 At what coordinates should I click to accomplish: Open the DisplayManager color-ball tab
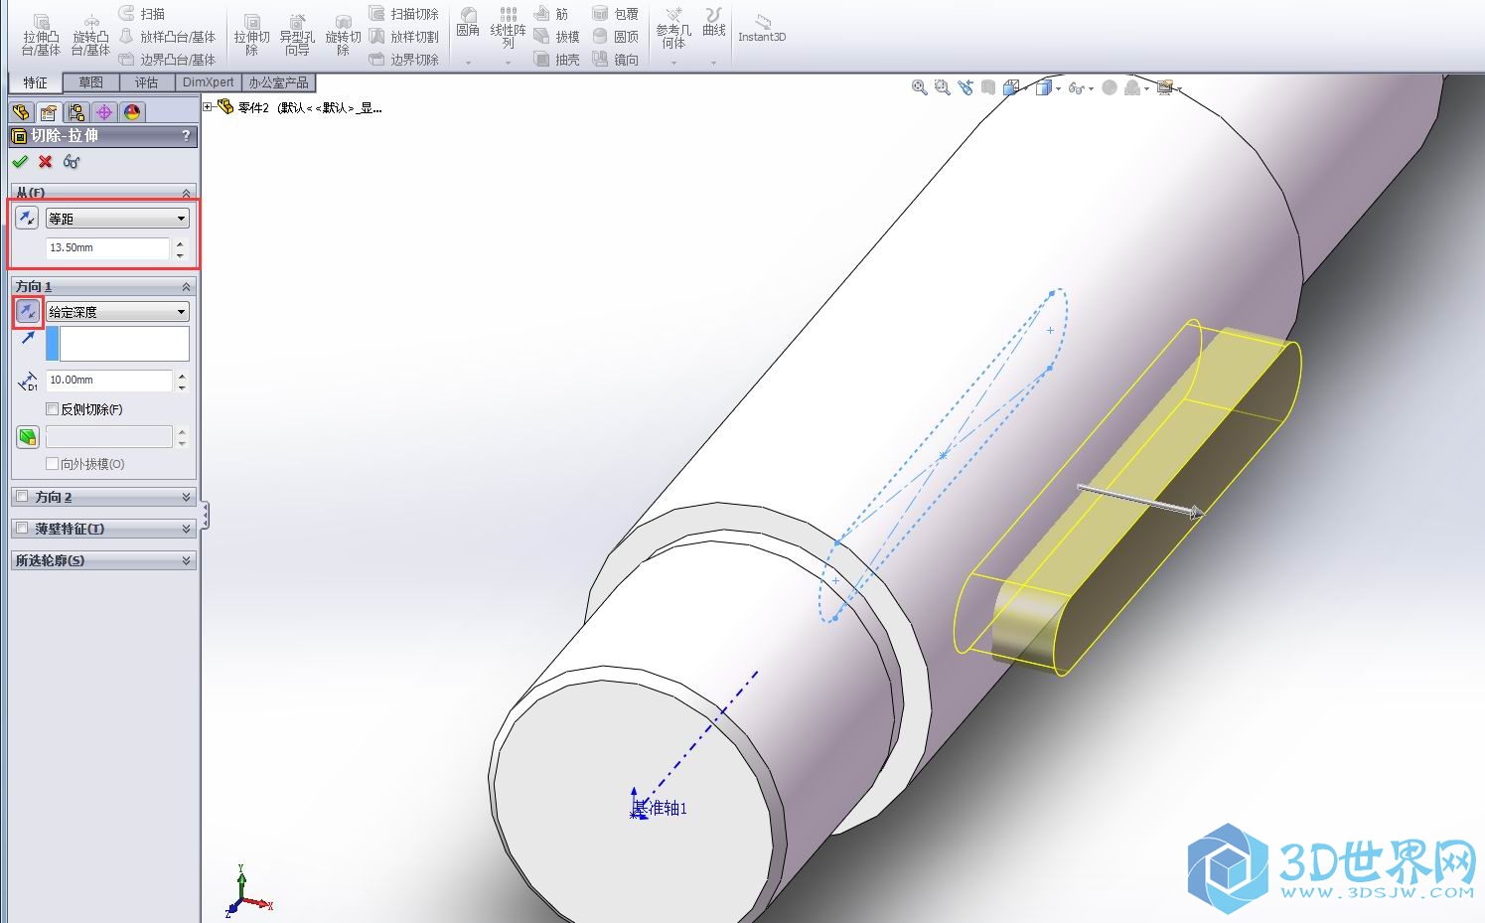pyautogui.click(x=132, y=112)
